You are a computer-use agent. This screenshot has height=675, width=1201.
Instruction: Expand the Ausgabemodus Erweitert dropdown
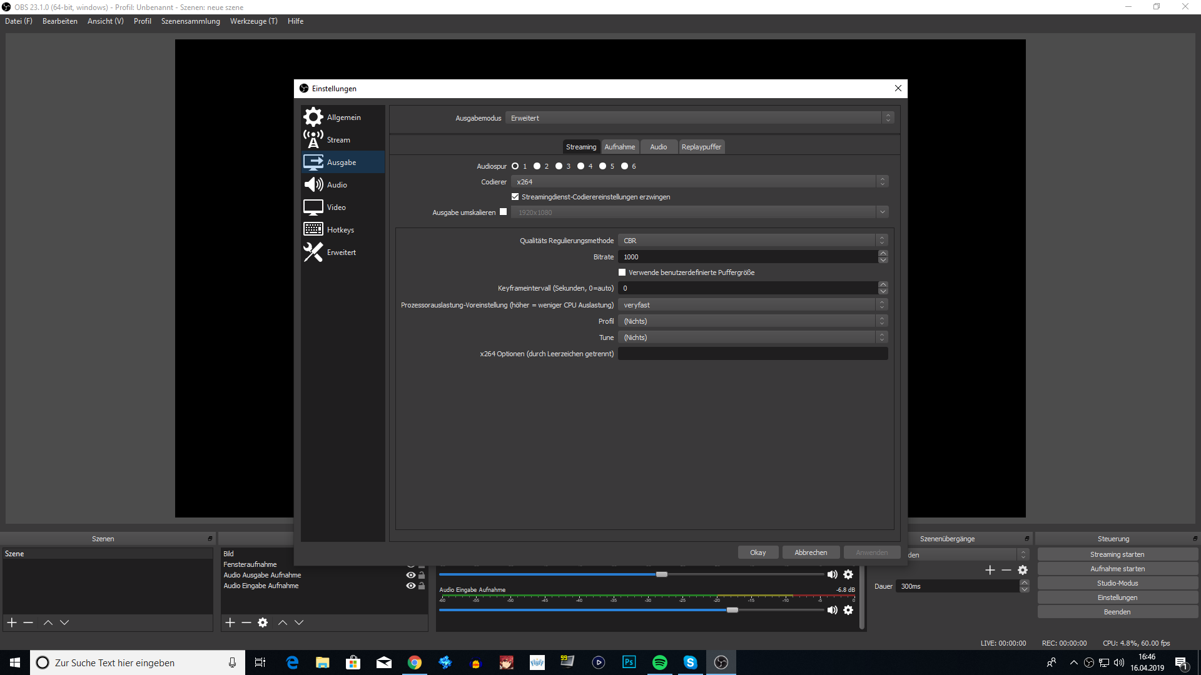point(699,118)
